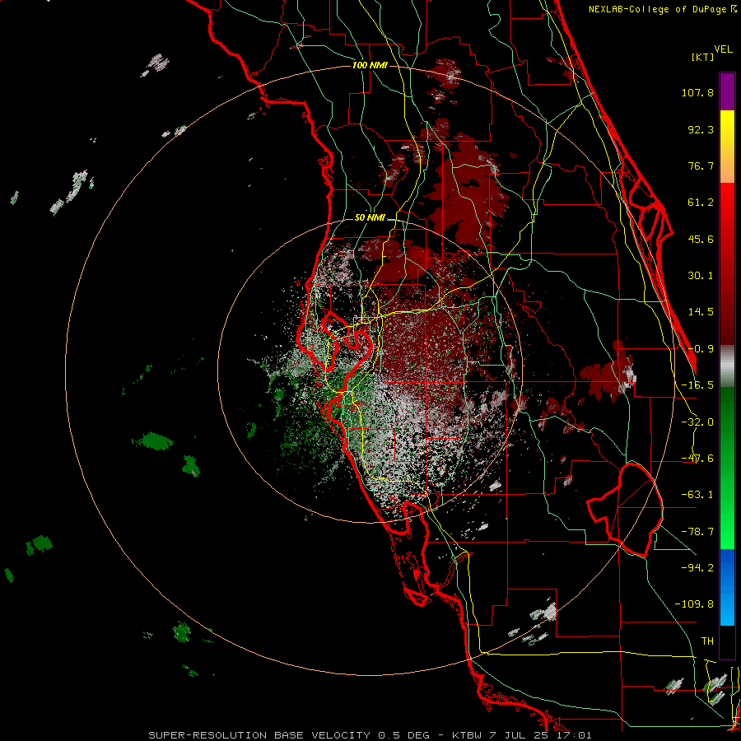Click the 100 NMI range ring label
741x741 pixels.
pyautogui.click(x=370, y=65)
